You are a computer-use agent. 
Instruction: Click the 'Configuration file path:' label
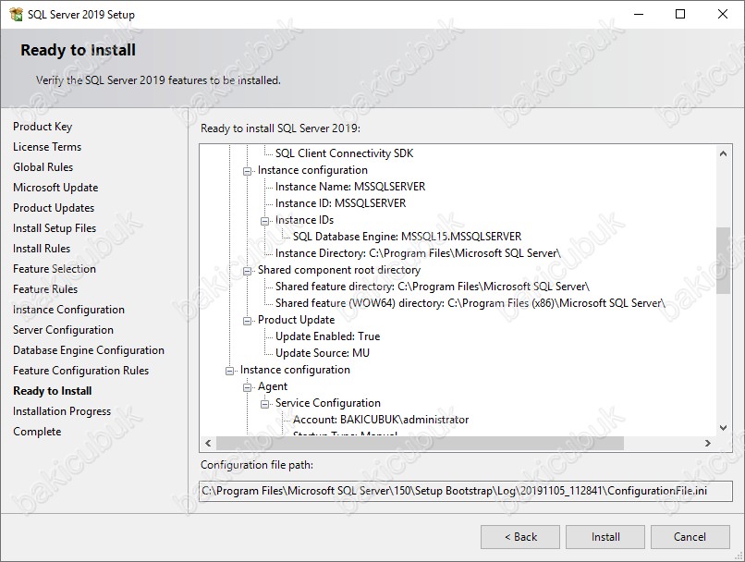click(257, 465)
